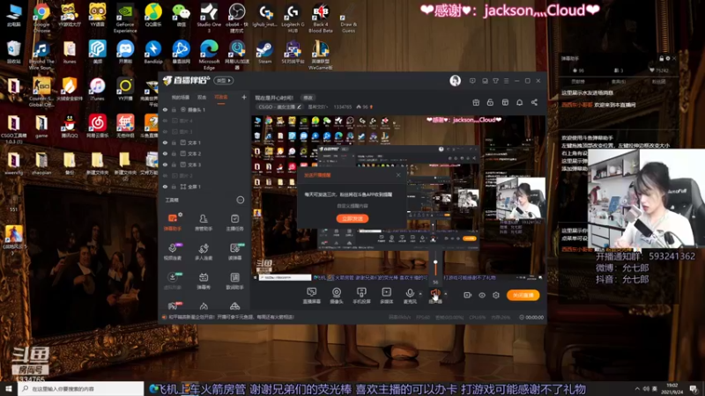The width and height of the screenshot is (705, 396).
Task: Click the 扬声器 speaker icon
Action: 435,296
